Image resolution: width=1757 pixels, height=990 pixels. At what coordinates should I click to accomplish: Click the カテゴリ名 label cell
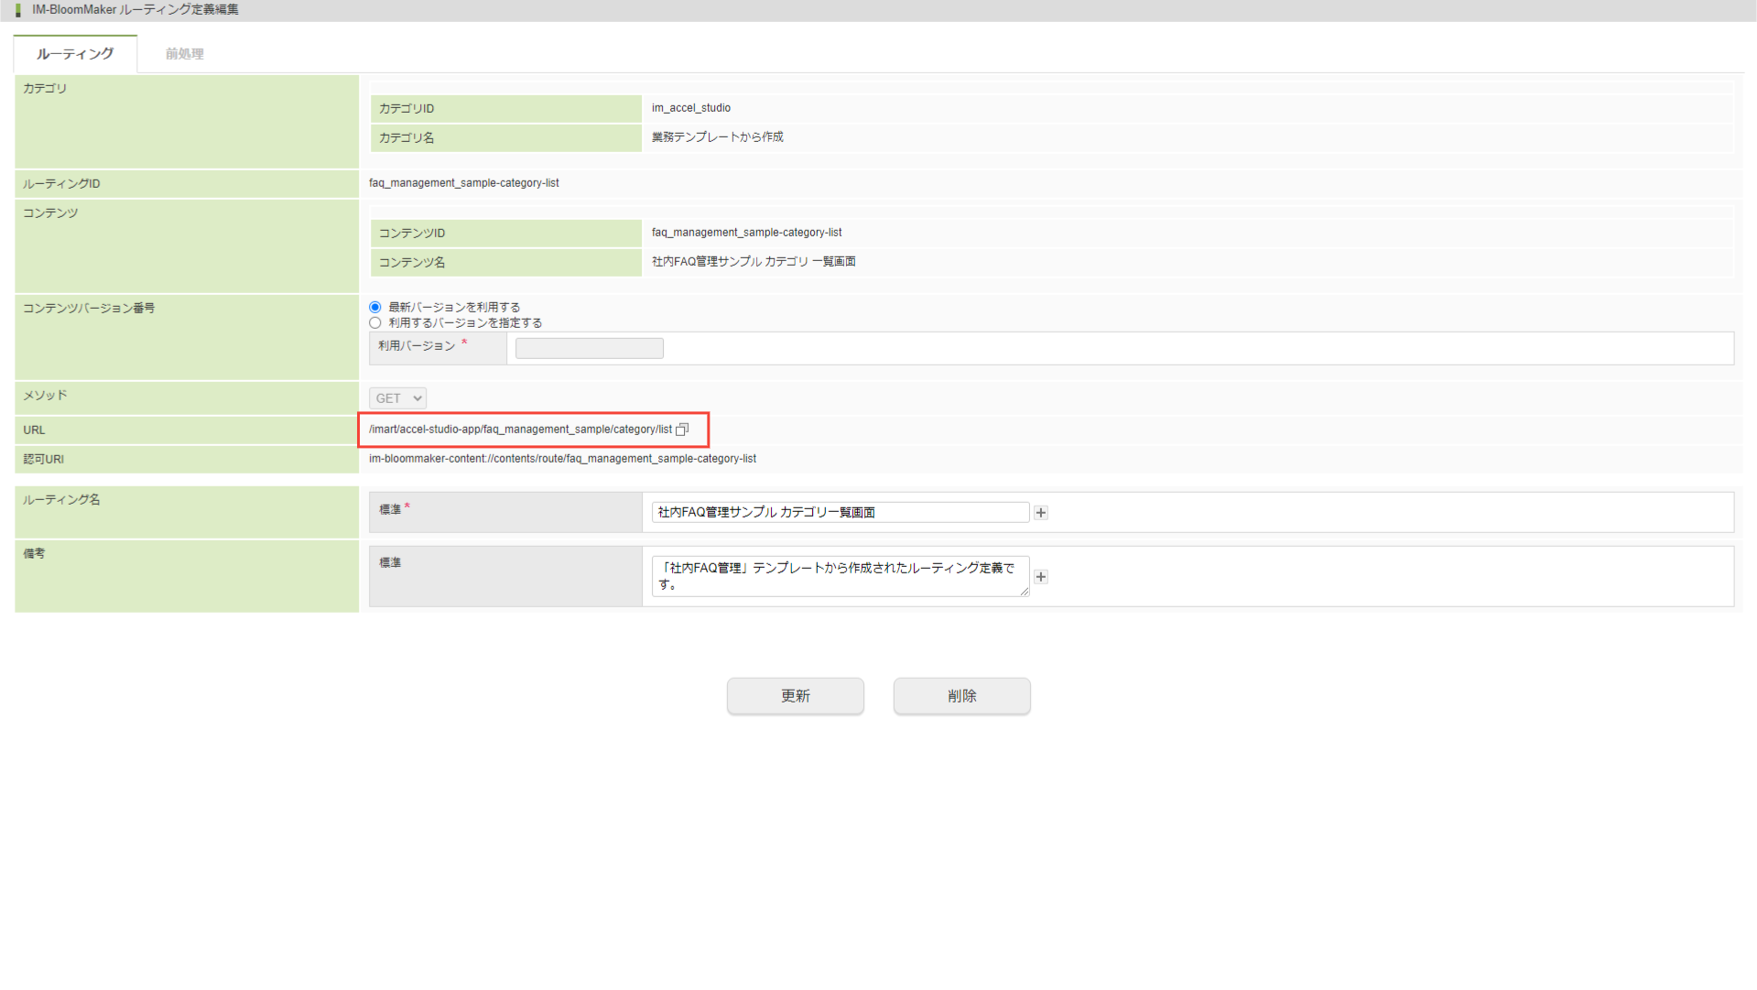pos(505,138)
